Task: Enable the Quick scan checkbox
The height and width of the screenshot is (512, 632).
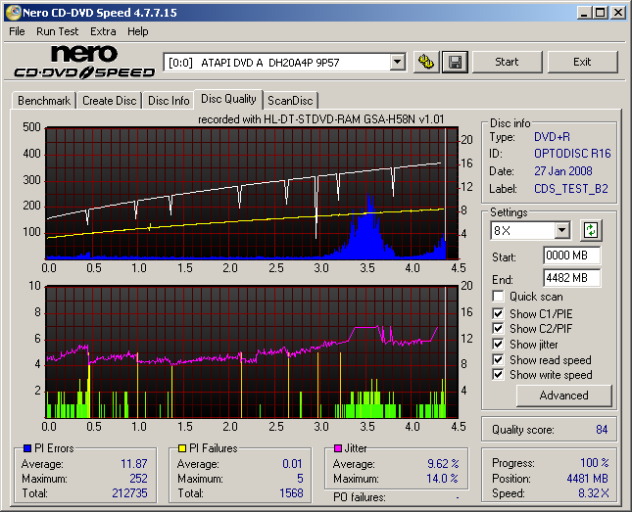Action: coord(498,297)
